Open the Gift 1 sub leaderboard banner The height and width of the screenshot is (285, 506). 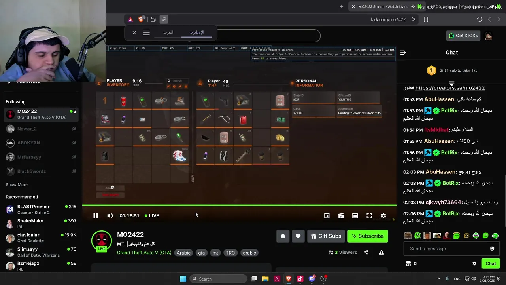(x=451, y=70)
